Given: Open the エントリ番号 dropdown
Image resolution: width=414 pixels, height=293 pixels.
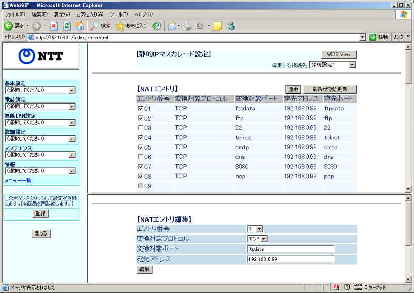Looking at the screenshot, I should tap(255, 229).
